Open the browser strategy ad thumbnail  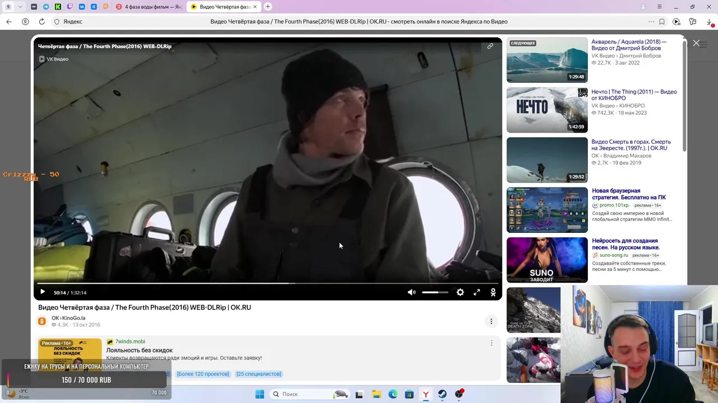point(547,210)
